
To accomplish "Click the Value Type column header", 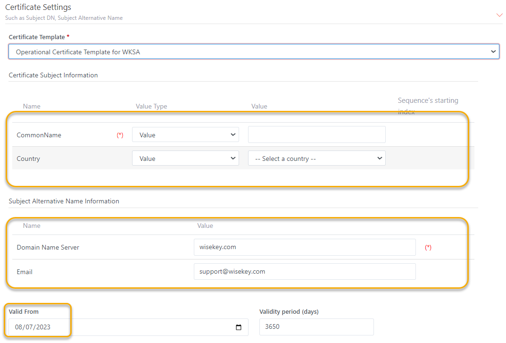I will (151, 106).
